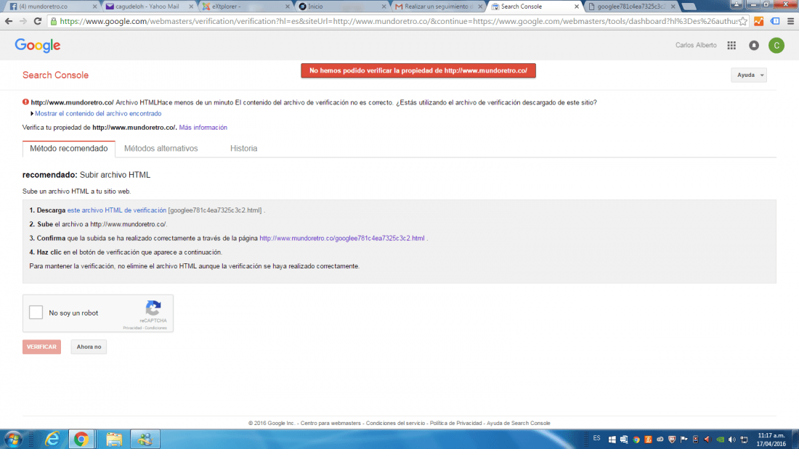Open Centro para webmasters footer link
This screenshot has height=449, width=799.
[x=330, y=423]
